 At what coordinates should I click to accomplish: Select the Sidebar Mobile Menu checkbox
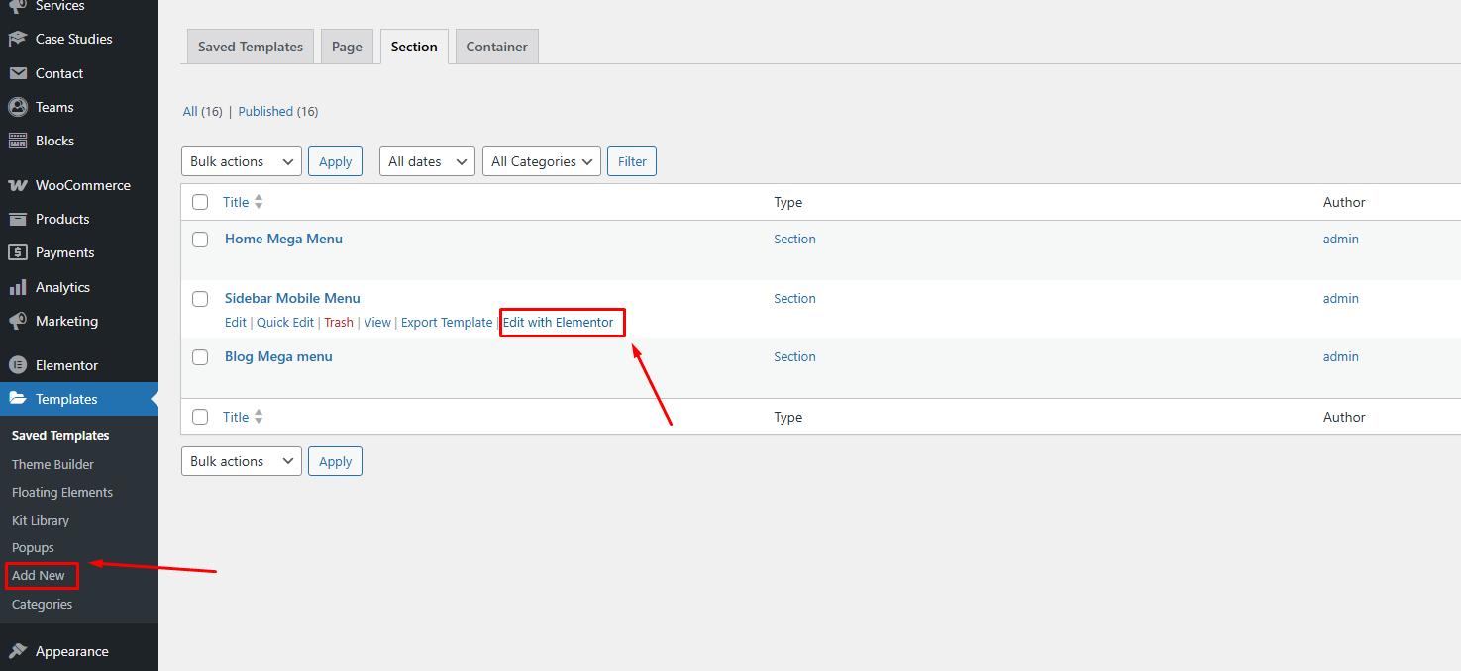(x=200, y=299)
